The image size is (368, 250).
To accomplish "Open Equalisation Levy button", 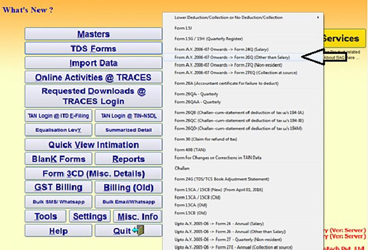I will pos(59,130).
